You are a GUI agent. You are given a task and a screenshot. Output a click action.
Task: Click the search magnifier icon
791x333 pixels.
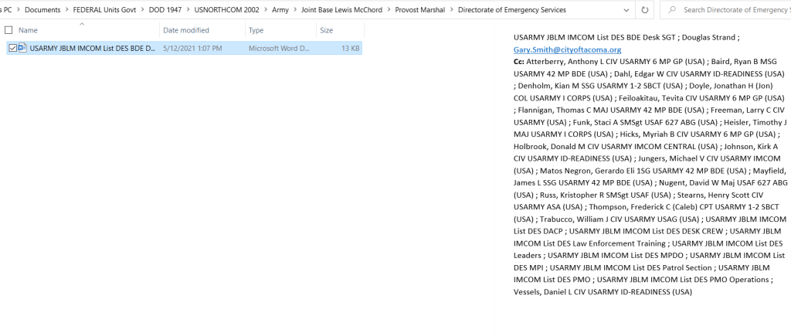point(672,10)
